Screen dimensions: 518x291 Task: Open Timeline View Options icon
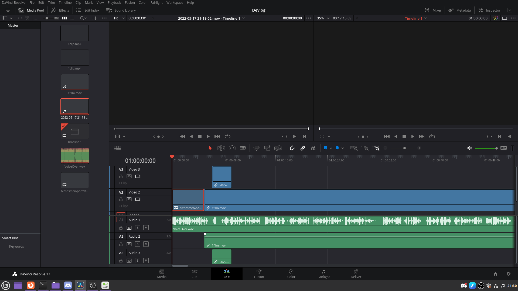tap(117, 148)
